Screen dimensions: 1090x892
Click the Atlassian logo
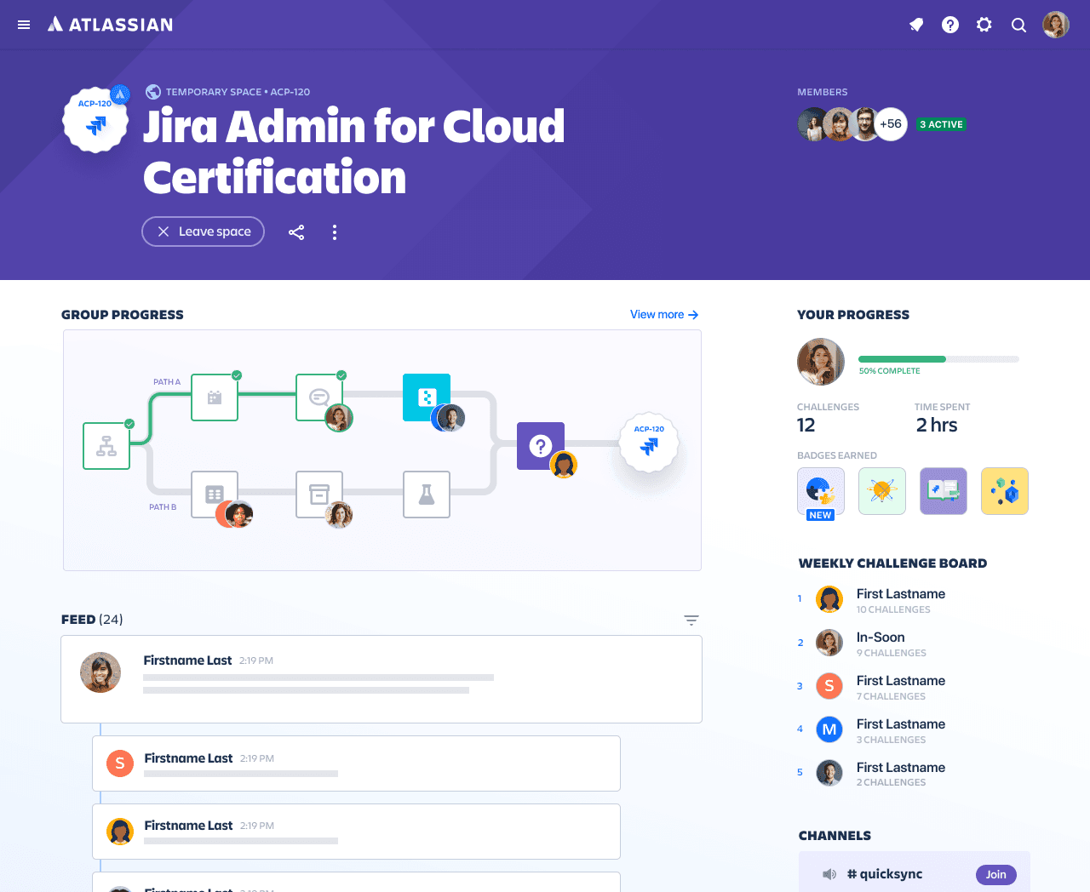110,25
